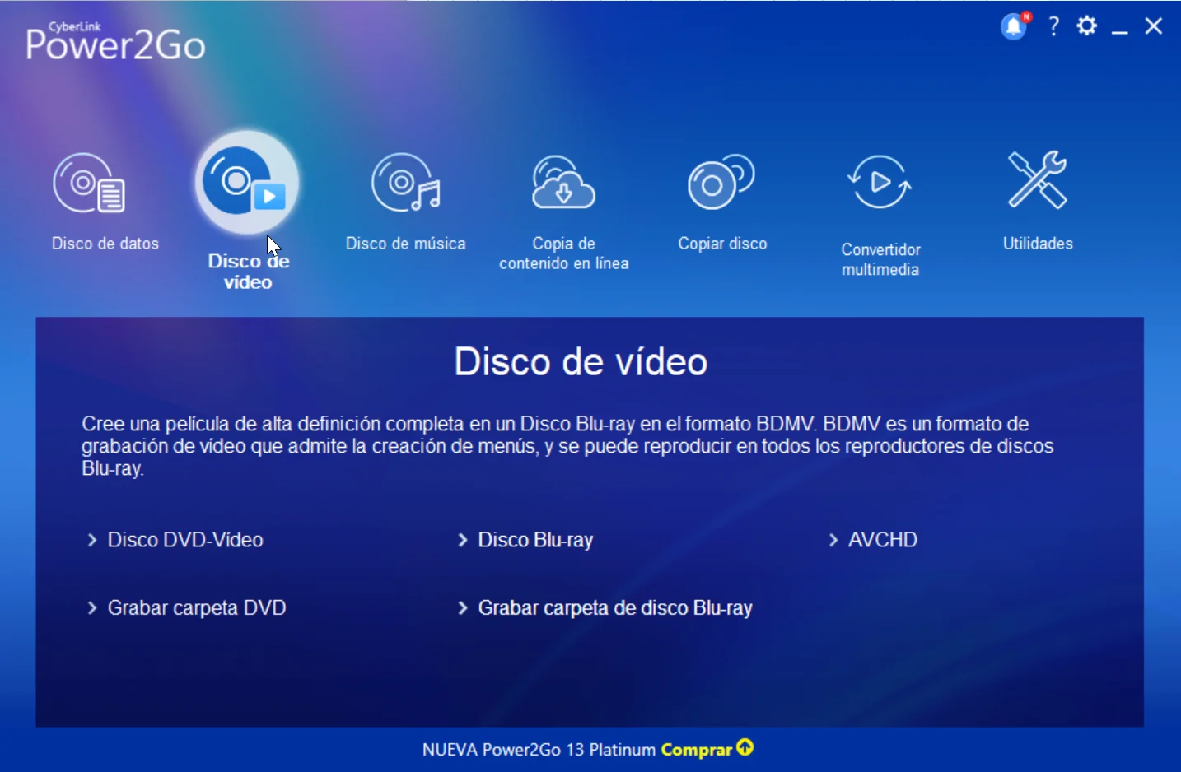
Task: Open the Utilidades tools icon
Action: (x=1036, y=181)
